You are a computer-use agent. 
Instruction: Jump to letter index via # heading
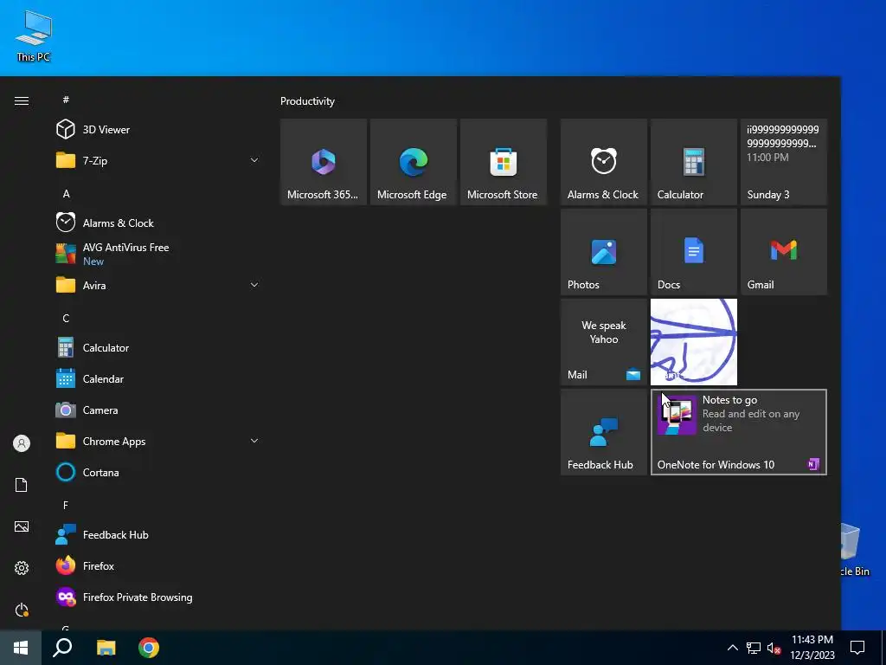tap(66, 100)
